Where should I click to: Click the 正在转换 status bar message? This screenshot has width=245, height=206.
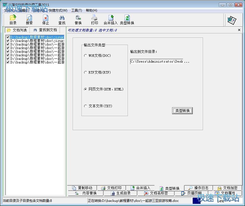[x=133, y=201]
